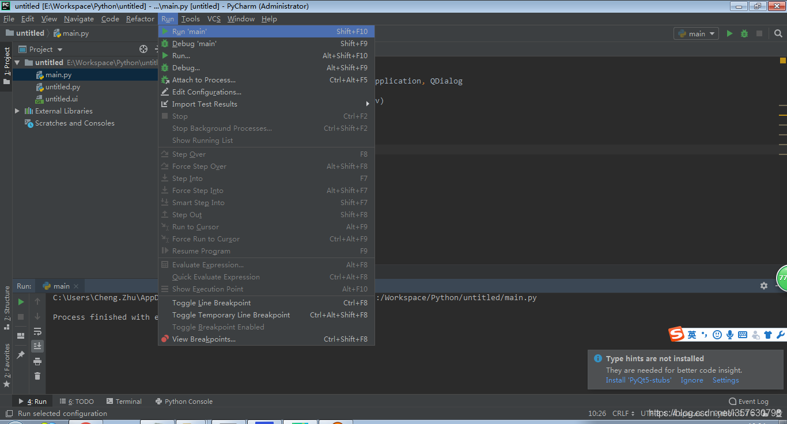Toggle Soft-Wrap in Run console
Image resolution: width=787 pixels, height=424 pixels.
coord(37,331)
